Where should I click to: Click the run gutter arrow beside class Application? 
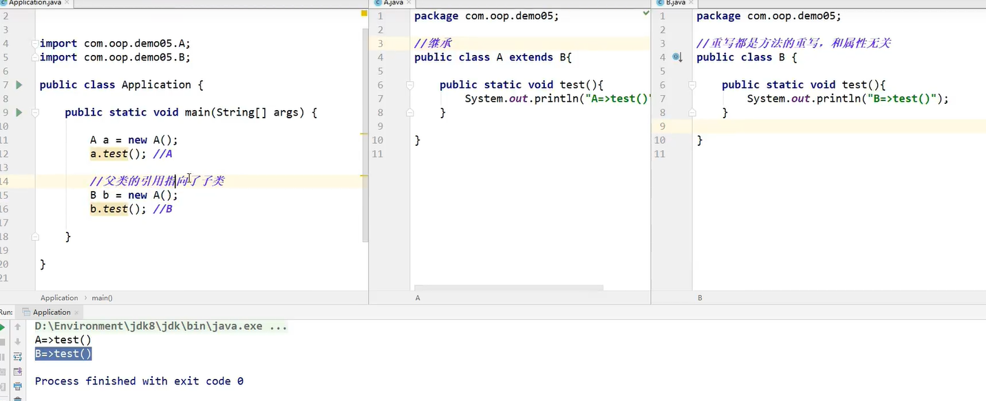(x=19, y=85)
